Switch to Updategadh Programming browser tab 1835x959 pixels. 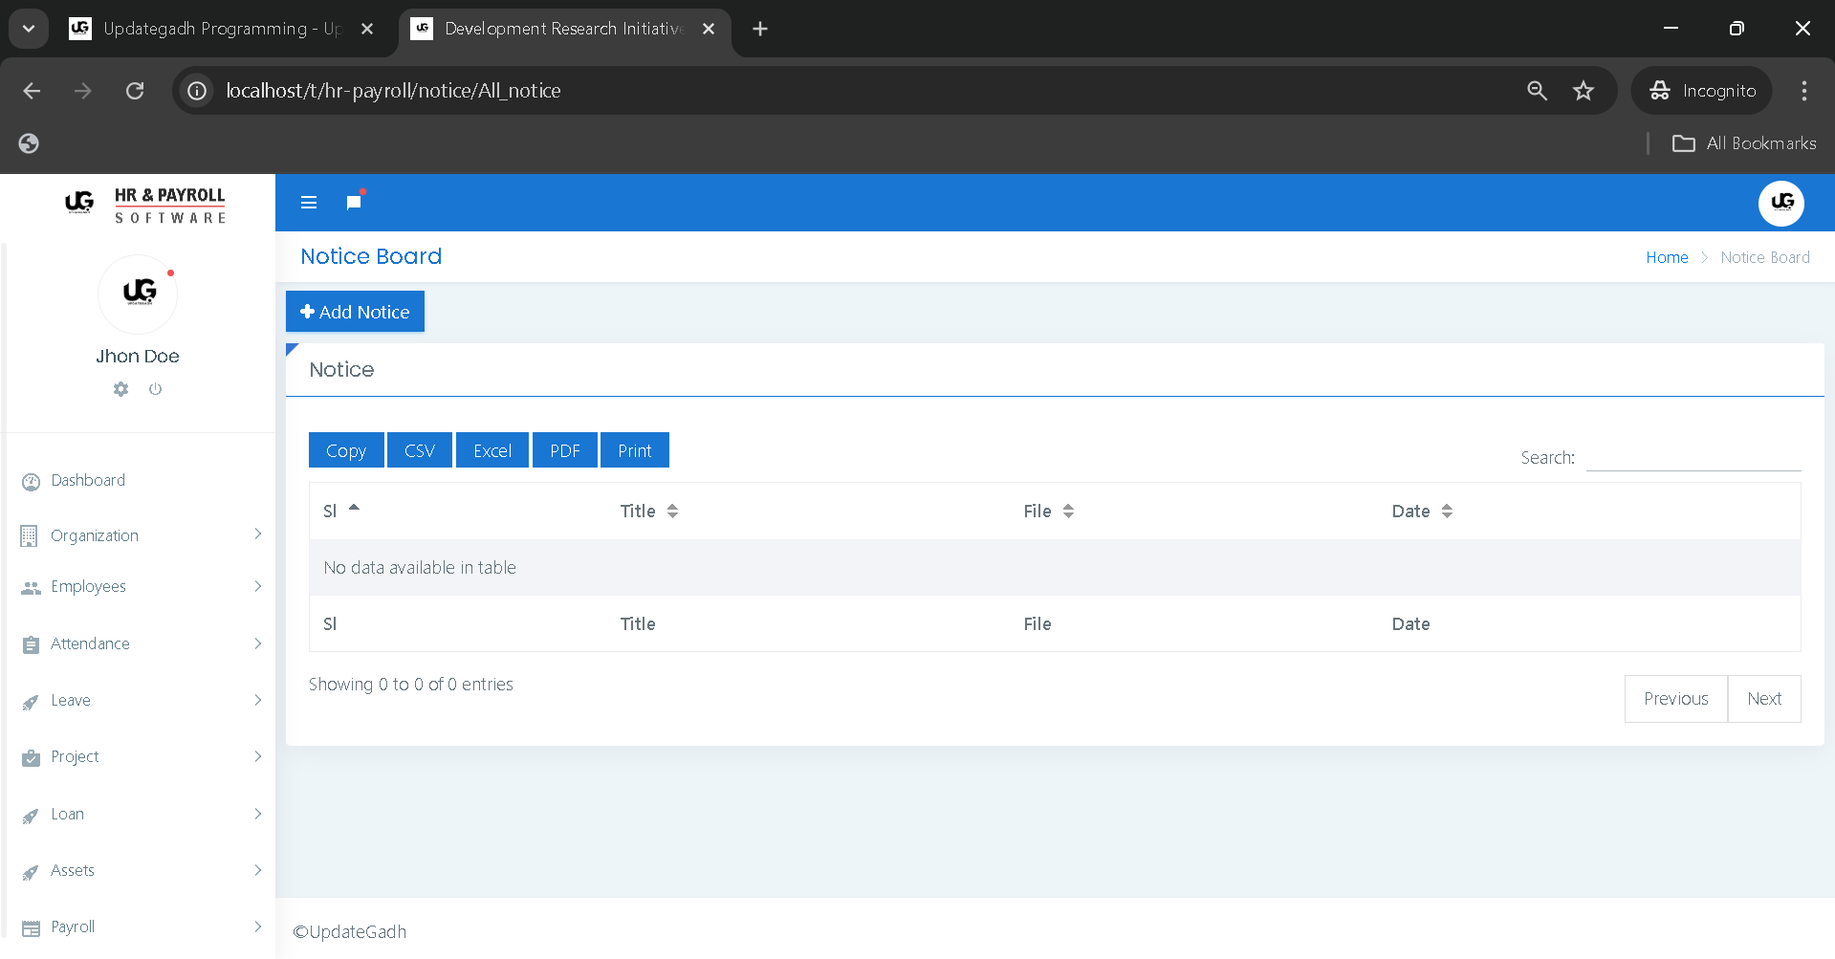click(220, 29)
